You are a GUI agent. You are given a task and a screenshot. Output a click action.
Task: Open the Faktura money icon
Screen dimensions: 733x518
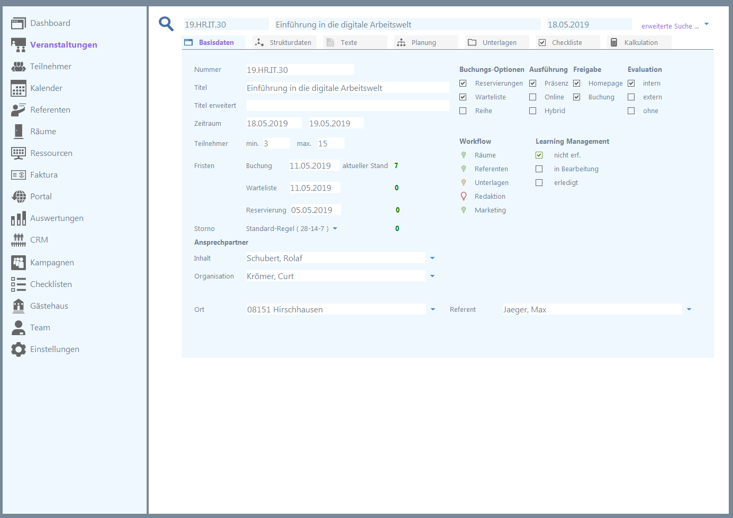click(19, 175)
